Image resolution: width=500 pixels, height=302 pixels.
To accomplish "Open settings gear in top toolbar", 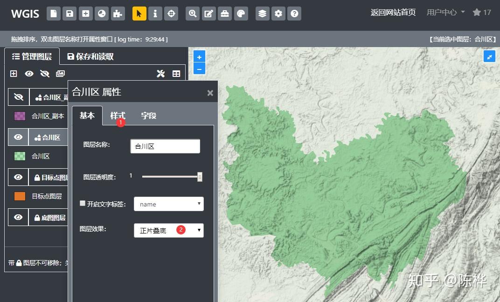I will (278, 14).
